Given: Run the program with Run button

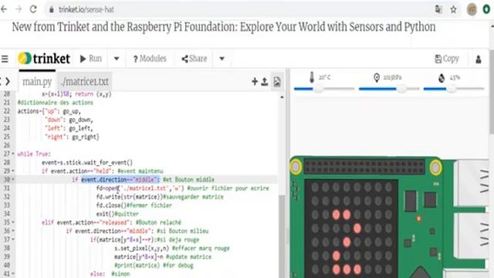Looking at the screenshot, I should [91, 59].
